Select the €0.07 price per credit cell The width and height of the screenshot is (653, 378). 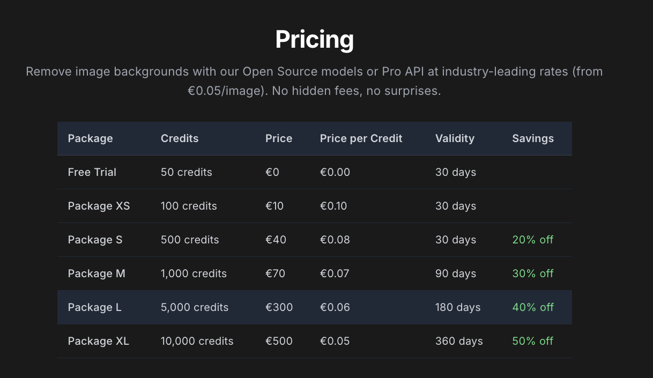pos(335,273)
